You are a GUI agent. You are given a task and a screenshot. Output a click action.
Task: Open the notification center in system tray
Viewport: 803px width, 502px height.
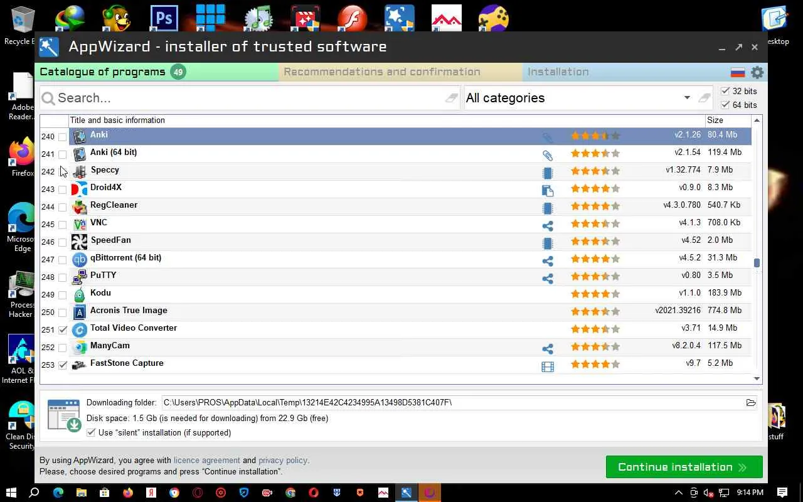click(x=782, y=493)
